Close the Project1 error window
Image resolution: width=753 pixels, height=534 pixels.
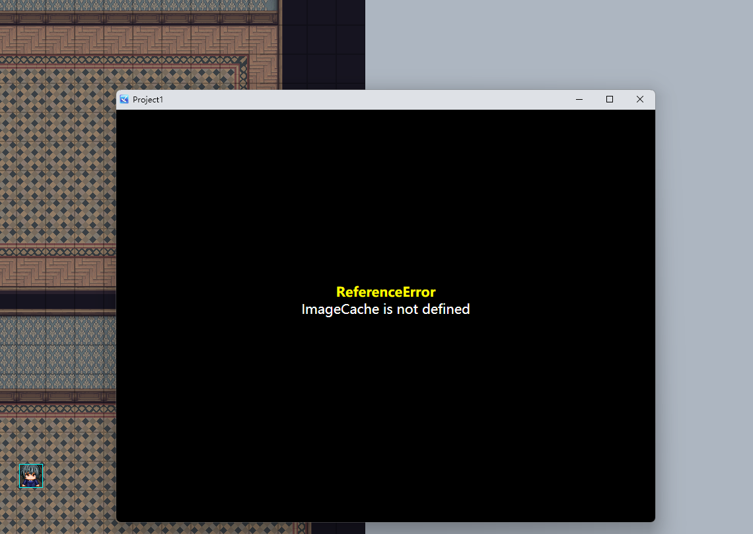coord(639,100)
